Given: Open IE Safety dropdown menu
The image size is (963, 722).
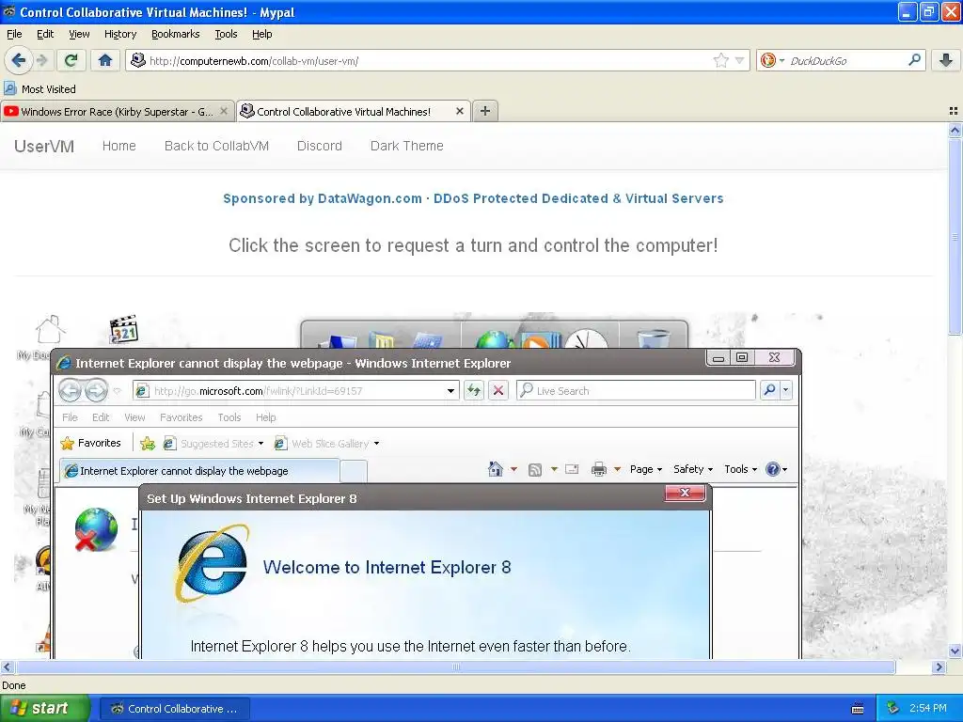Looking at the screenshot, I should point(693,469).
